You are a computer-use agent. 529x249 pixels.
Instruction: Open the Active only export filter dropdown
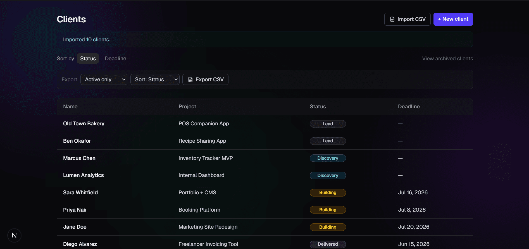click(104, 80)
